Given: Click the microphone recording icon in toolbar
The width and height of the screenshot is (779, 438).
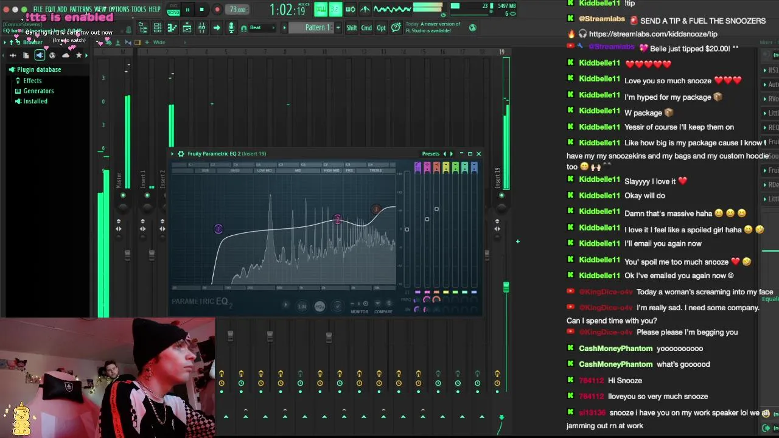Looking at the screenshot, I should pos(231,28).
